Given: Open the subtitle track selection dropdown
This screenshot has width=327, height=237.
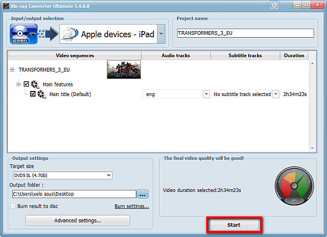Looking at the screenshot, I should click(x=275, y=94).
